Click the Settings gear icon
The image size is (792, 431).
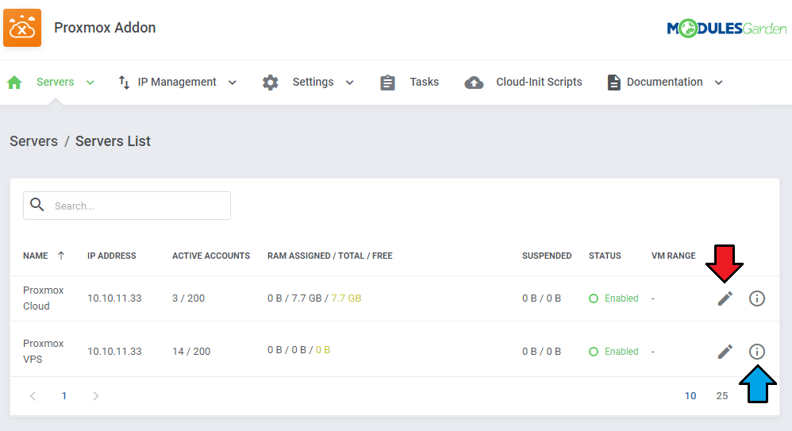click(x=271, y=83)
